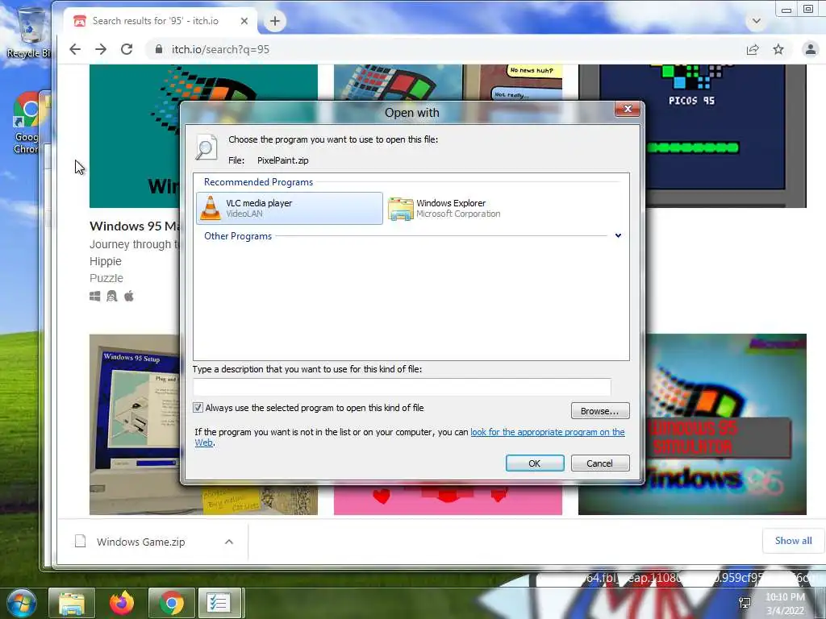Expand options for Windows Game.zip download

click(x=228, y=542)
